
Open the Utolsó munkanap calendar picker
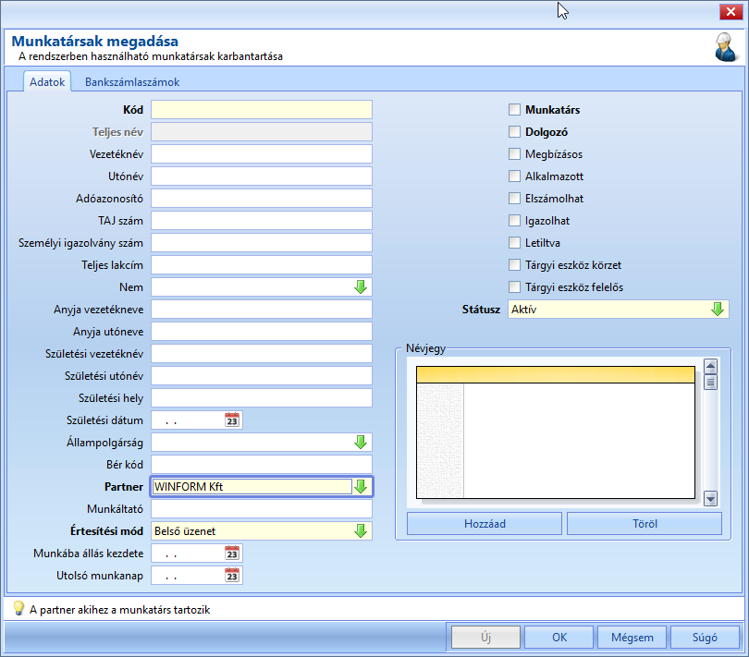(232, 576)
